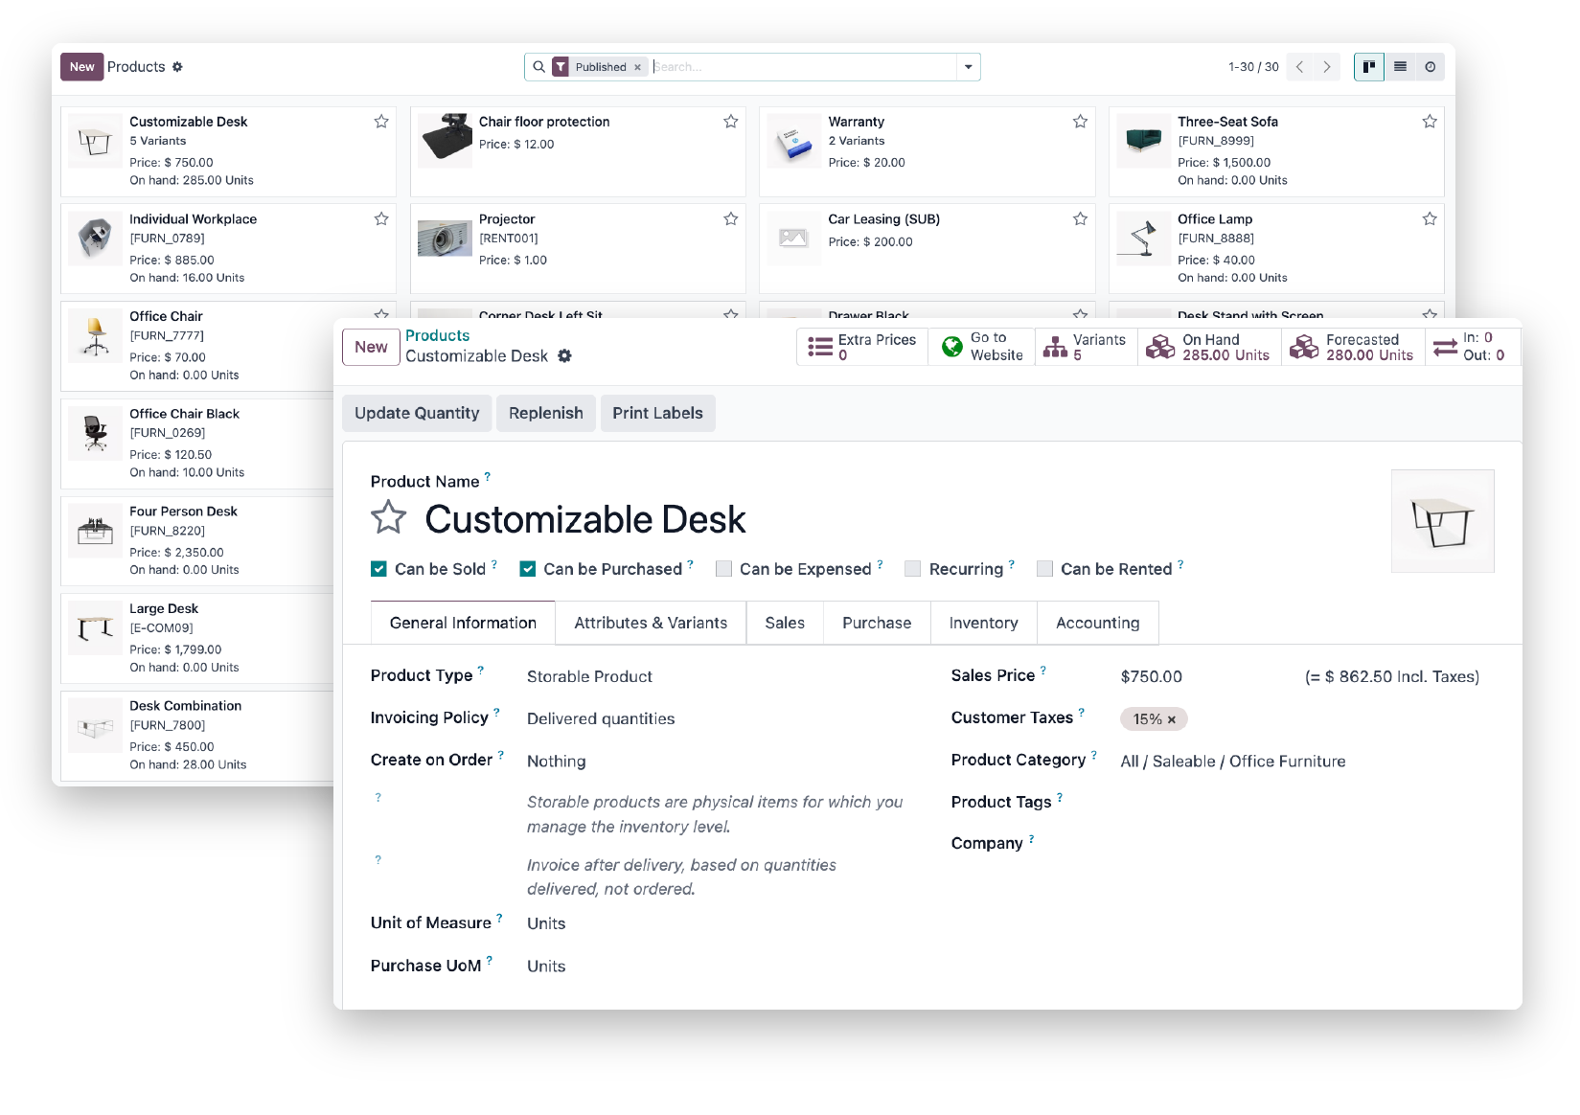Open the Forecasted units icon

1305,347
